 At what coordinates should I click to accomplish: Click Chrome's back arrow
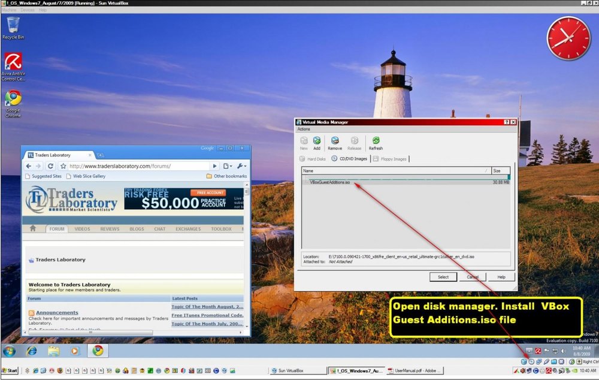[x=29, y=166]
